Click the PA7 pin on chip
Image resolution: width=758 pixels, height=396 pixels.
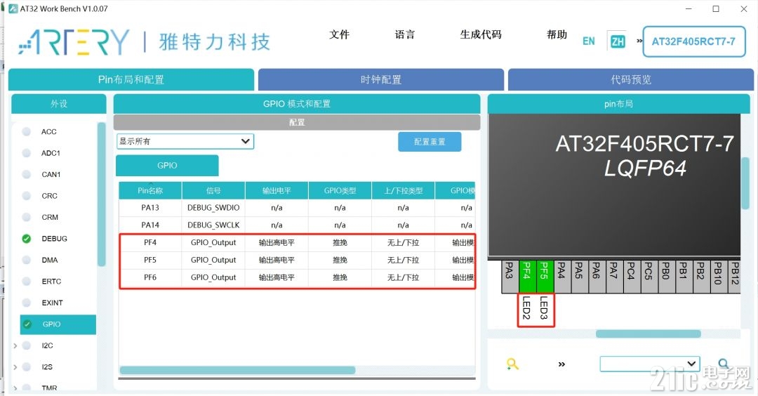pyautogui.click(x=614, y=277)
